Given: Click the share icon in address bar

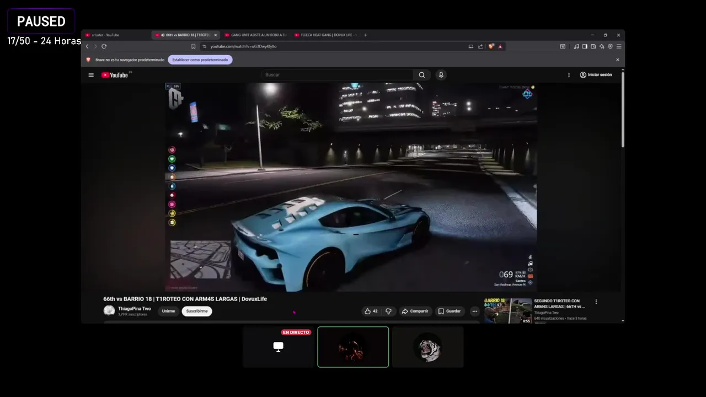Looking at the screenshot, I should [x=480, y=46].
